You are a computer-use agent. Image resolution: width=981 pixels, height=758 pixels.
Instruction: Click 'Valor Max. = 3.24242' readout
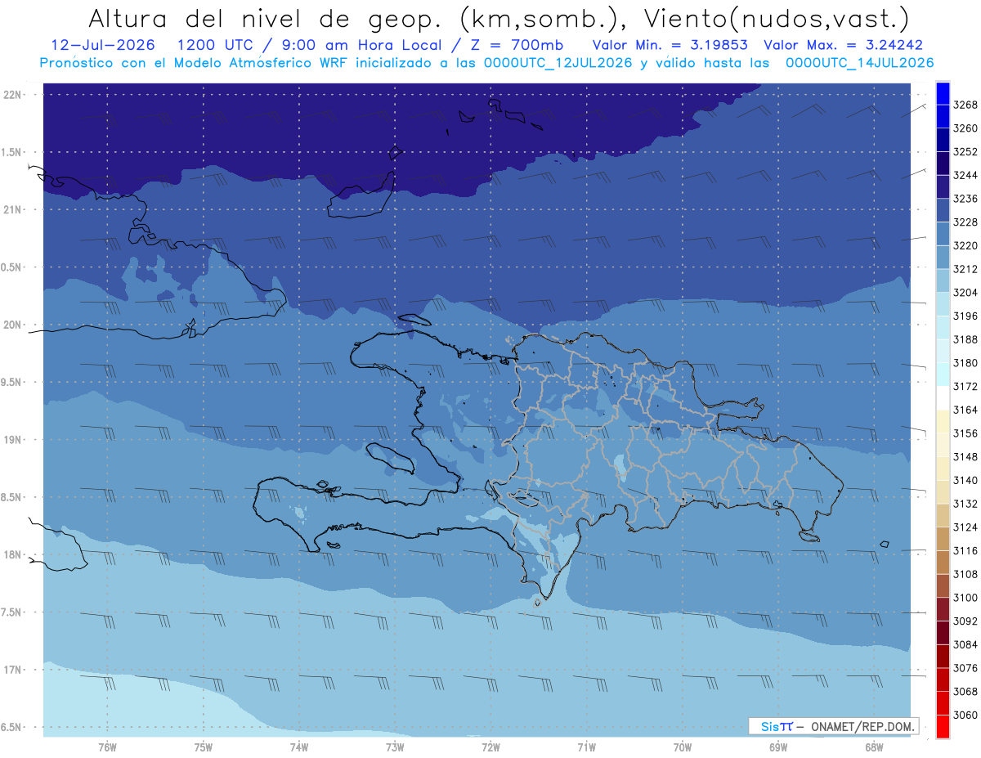843,45
